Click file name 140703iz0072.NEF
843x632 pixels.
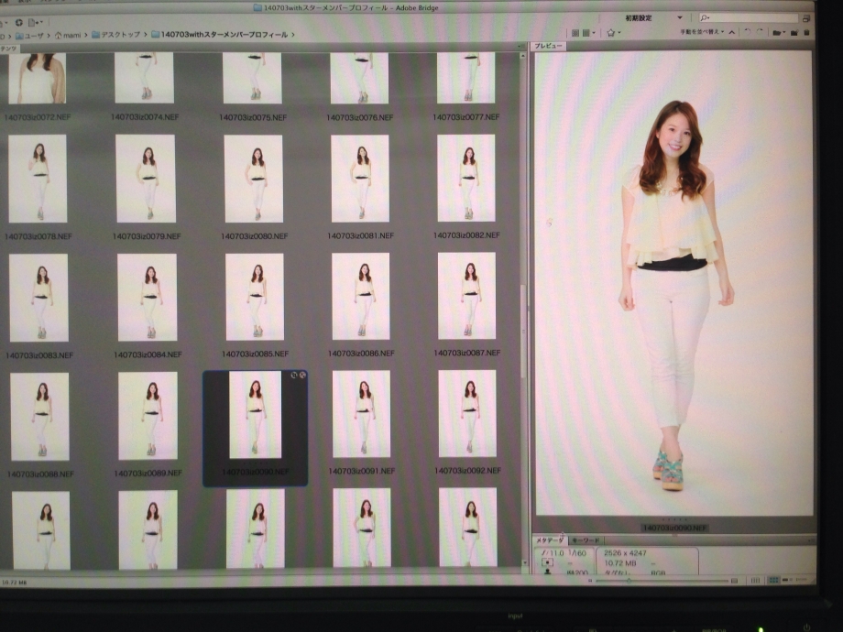click(37, 117)
